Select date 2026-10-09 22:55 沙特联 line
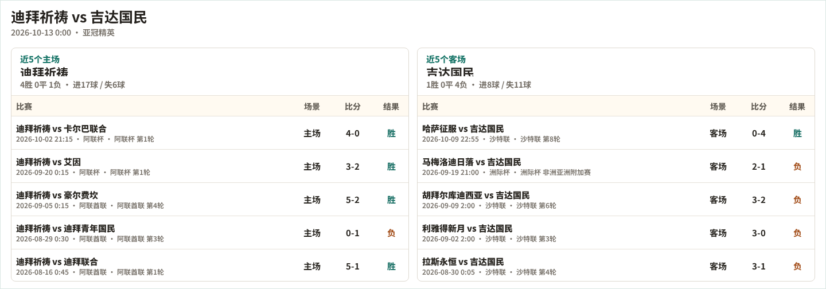The height and width of the screenshot is (289, 826). [491, 139]
